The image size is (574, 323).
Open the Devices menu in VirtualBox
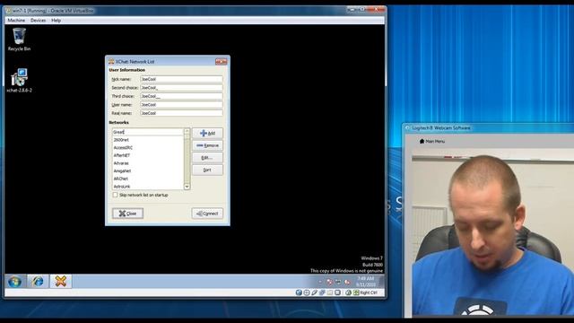(38, 20)
